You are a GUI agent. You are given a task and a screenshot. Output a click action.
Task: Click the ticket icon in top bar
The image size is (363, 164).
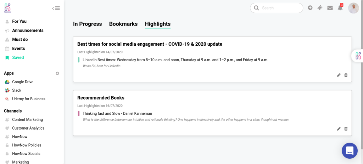click(320, 8)
